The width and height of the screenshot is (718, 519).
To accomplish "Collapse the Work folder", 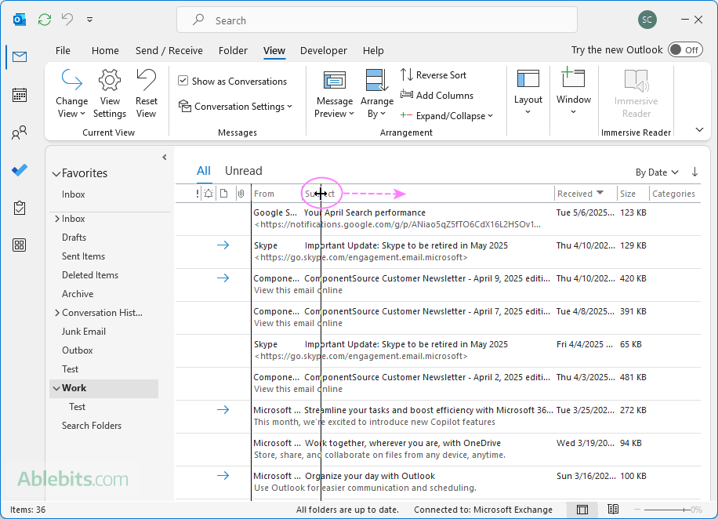I will coord(56,388).
